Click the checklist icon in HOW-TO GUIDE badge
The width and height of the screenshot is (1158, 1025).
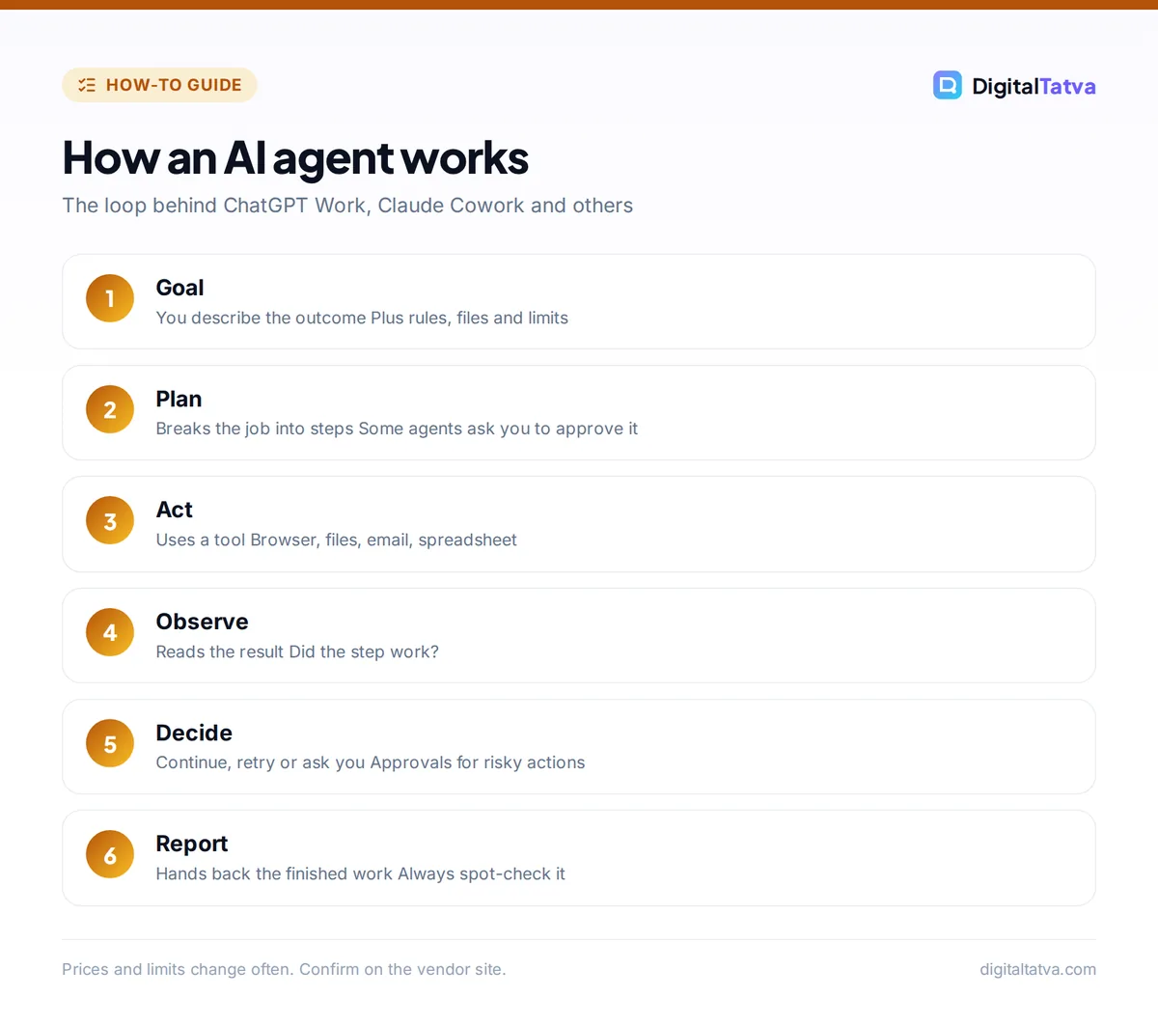pos(87,85)
